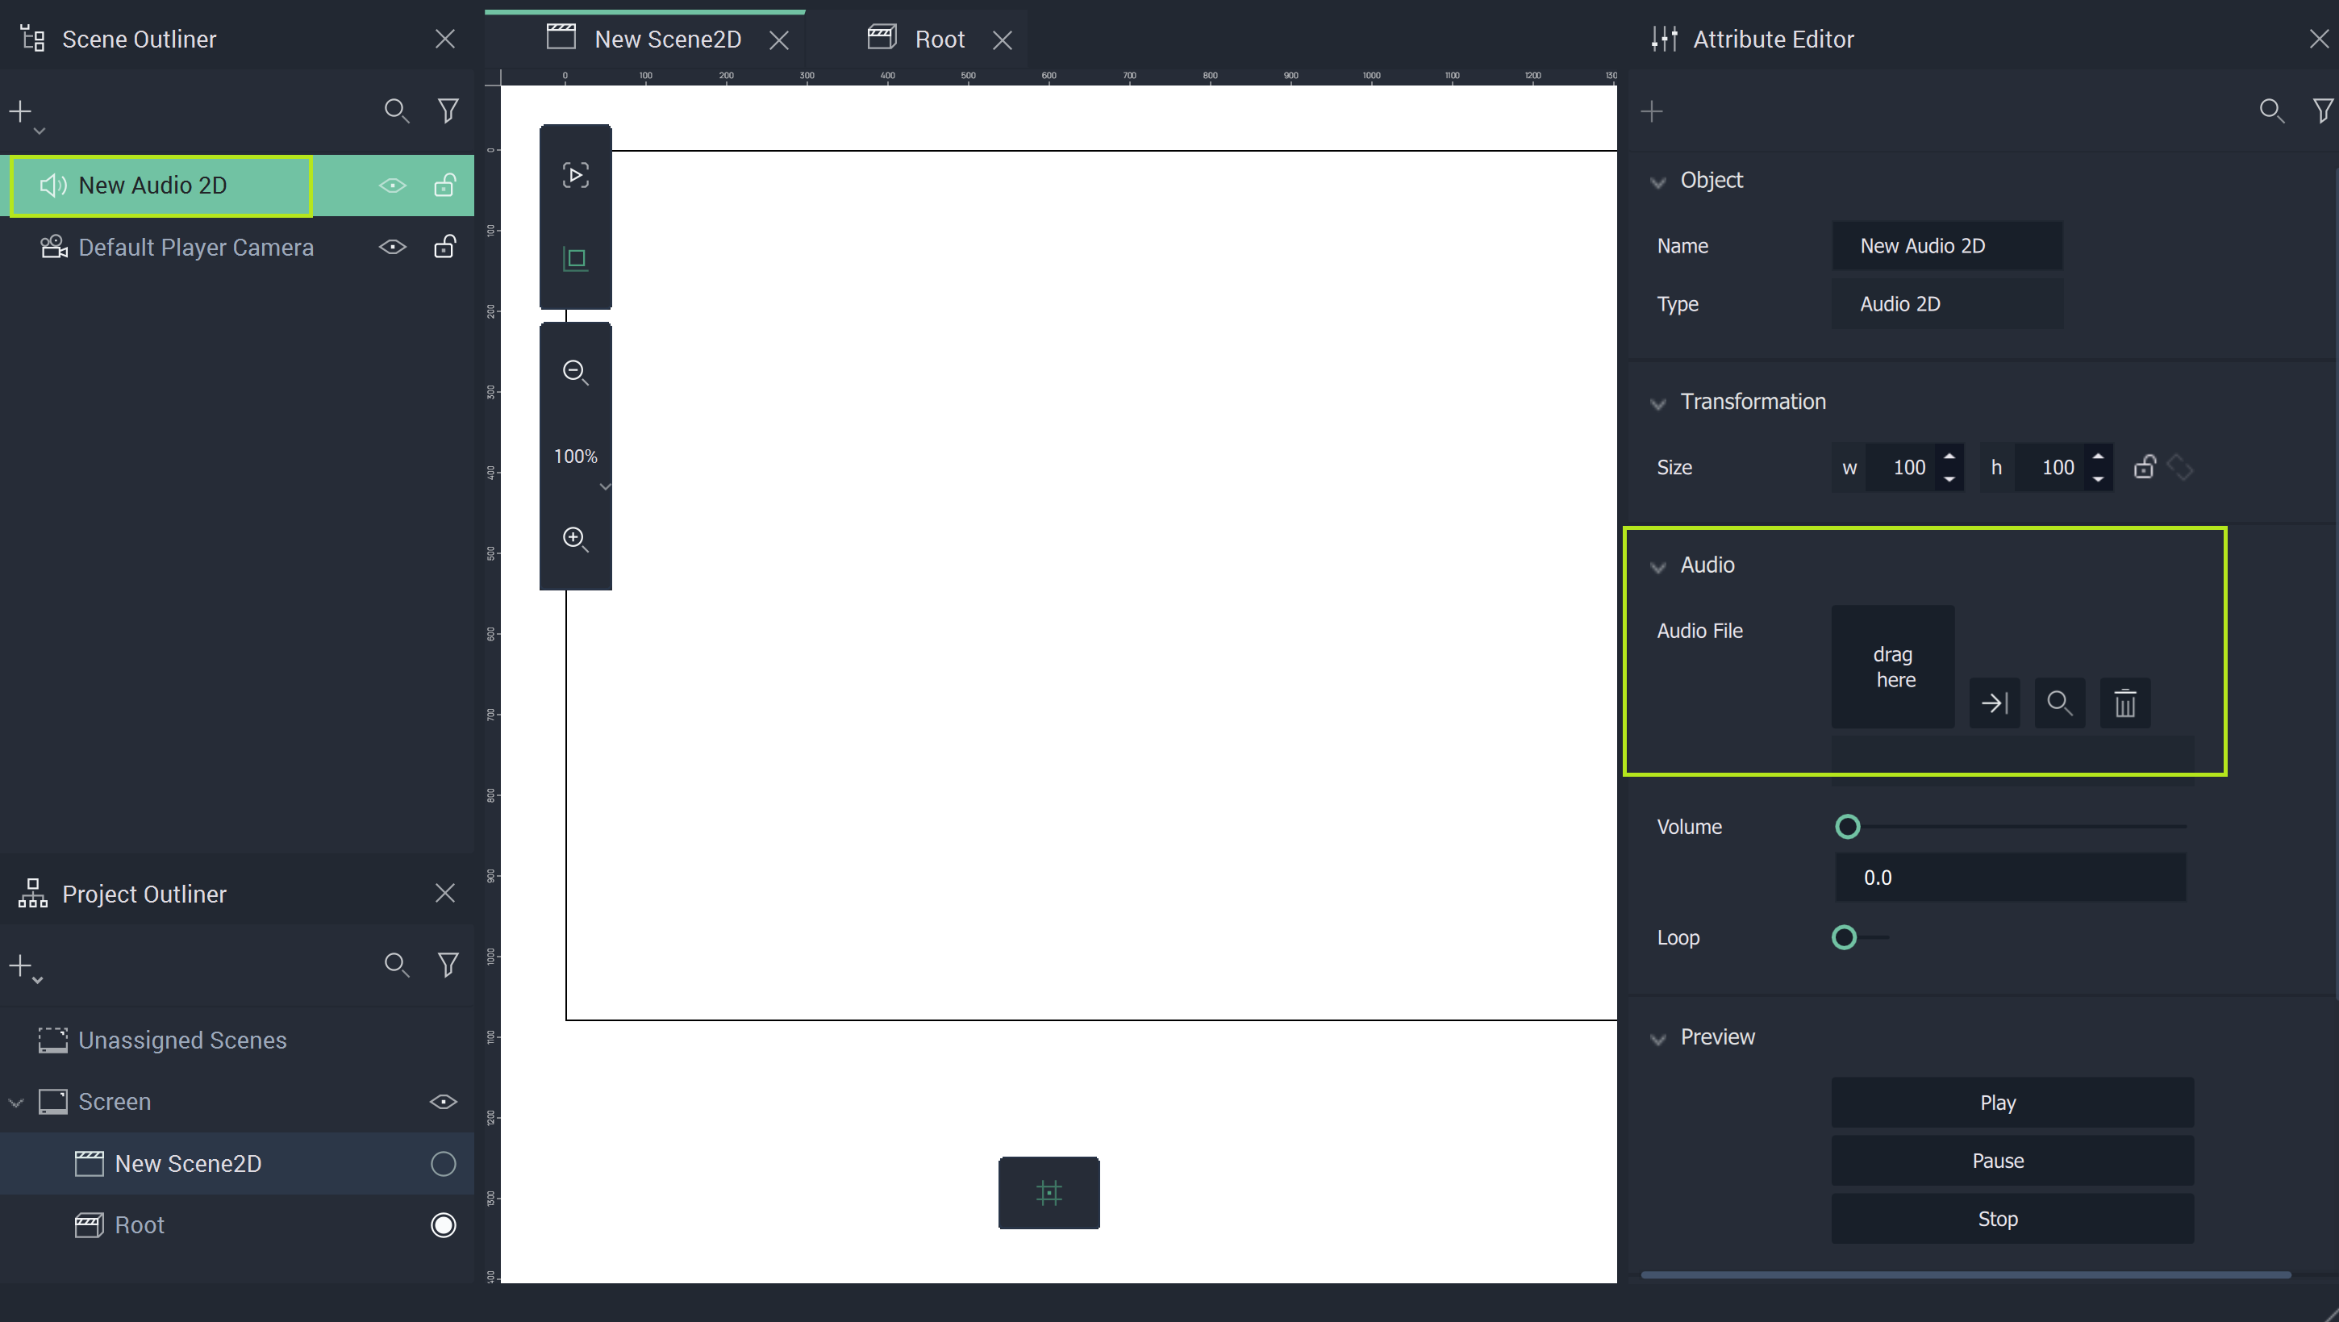The width and height of the screenshot is (2339, 1322).
Task: Toggle the grid snap icon at canvas bottom
Action: pos(1048,1192)
